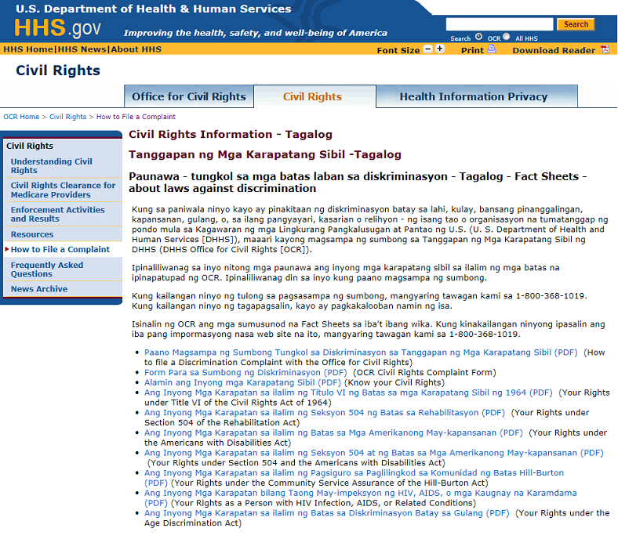This screenshot has height=539, width=618.
Task: Open Paano Magsampa ng Sumbong PDF link
Action: pyautogui.click(x=361, y=353)
